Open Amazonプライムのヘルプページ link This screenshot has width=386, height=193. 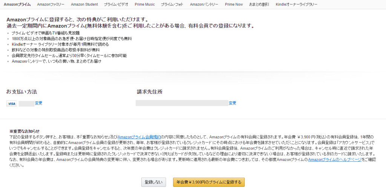[x=335, y=160]
